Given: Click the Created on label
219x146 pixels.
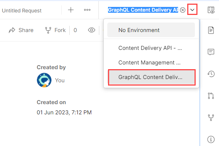Looking at the screenshot, I should tap(51, 102).
